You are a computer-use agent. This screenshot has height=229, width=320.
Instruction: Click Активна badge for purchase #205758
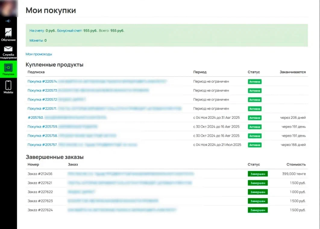(255, 136)
